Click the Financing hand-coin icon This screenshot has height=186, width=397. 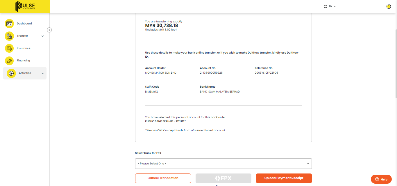(x=9, y=61)
